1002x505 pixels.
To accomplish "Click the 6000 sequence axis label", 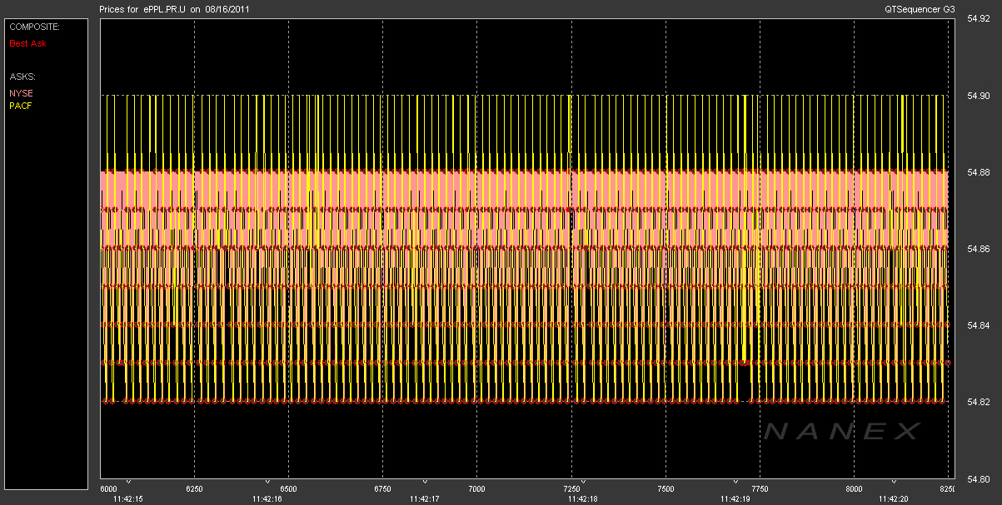I will point(109,488).
